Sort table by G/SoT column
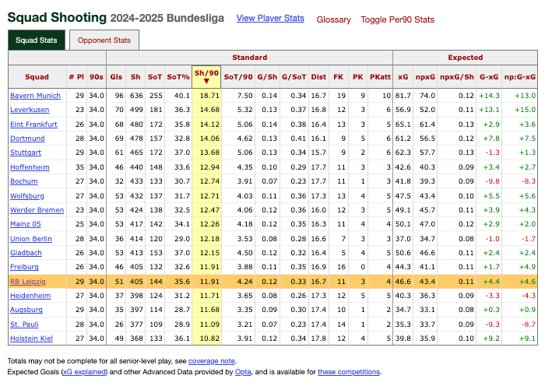Viewport: 552px width, 386px height. [x=294, y=77]
